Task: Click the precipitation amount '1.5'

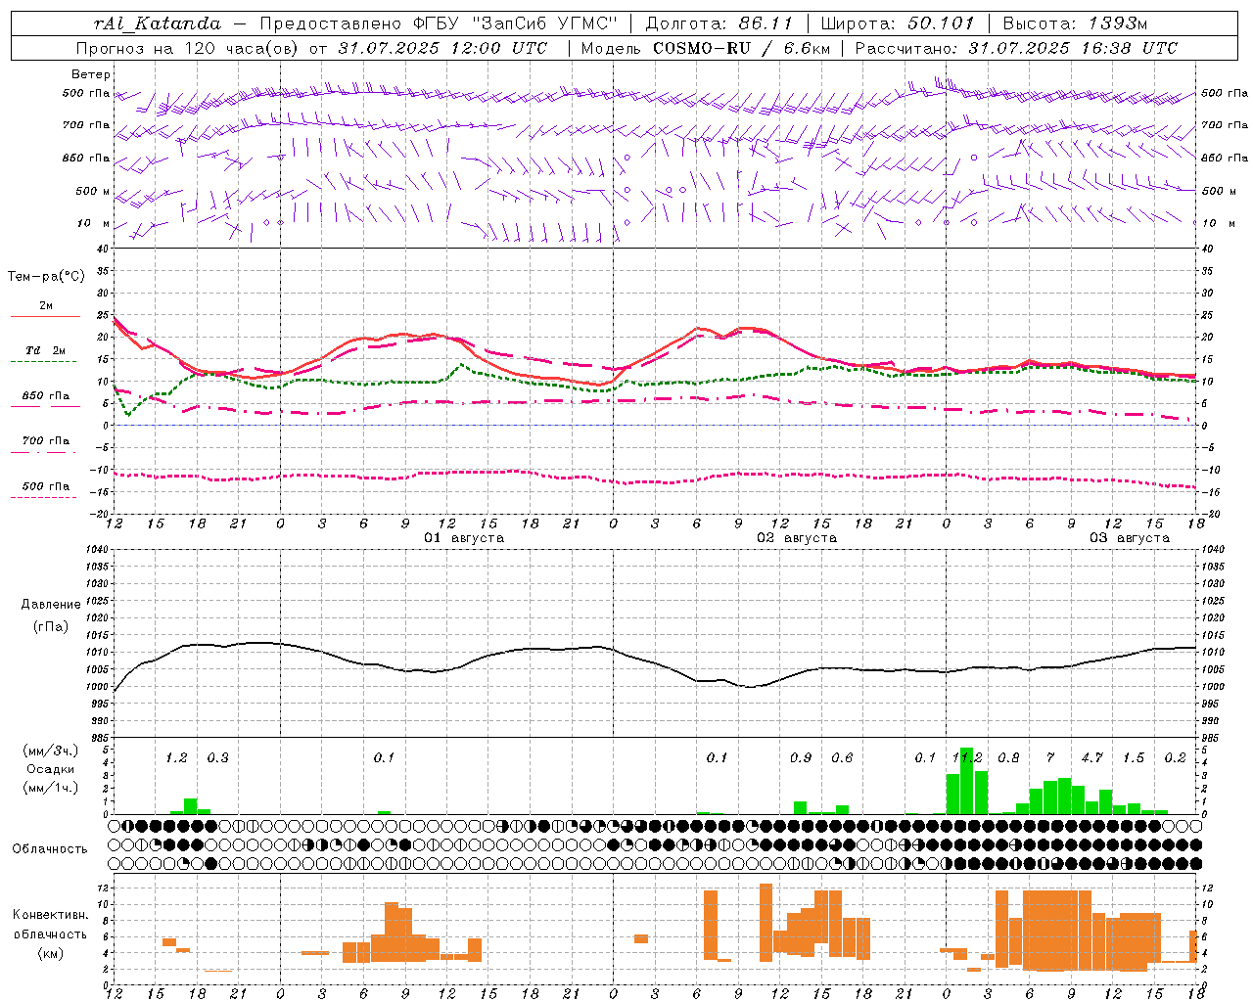Action: 1134,757
